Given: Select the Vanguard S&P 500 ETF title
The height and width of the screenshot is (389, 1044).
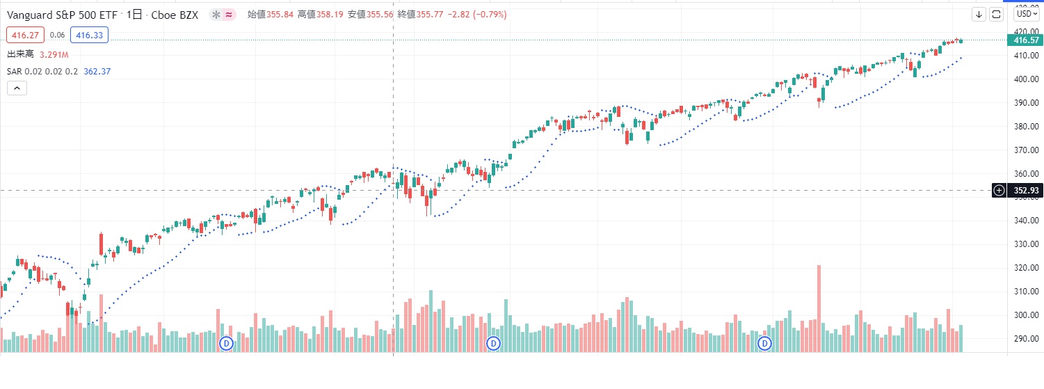Looking at the screenshot, I should pyautogui.click(x=62, y=15).
